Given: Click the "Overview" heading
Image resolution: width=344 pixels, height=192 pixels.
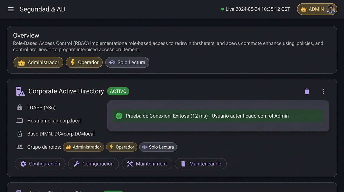Looking at the screenshot, I should point(26,35).
